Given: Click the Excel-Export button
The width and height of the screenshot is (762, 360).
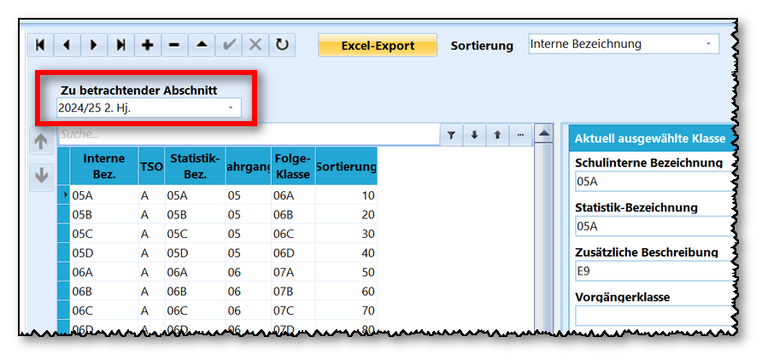Looking at the screenshot, I should (x=378, y=45).
